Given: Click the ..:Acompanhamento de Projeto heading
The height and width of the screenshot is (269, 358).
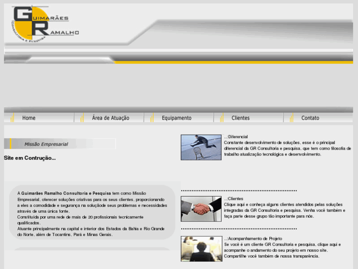Looking at the screenshot, I should (253, 238).
